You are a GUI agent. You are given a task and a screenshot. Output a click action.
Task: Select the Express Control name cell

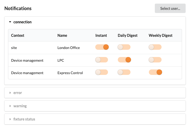click(70, 73)
